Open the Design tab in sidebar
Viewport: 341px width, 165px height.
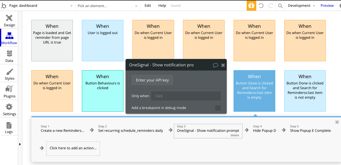(x=9, y=21)
